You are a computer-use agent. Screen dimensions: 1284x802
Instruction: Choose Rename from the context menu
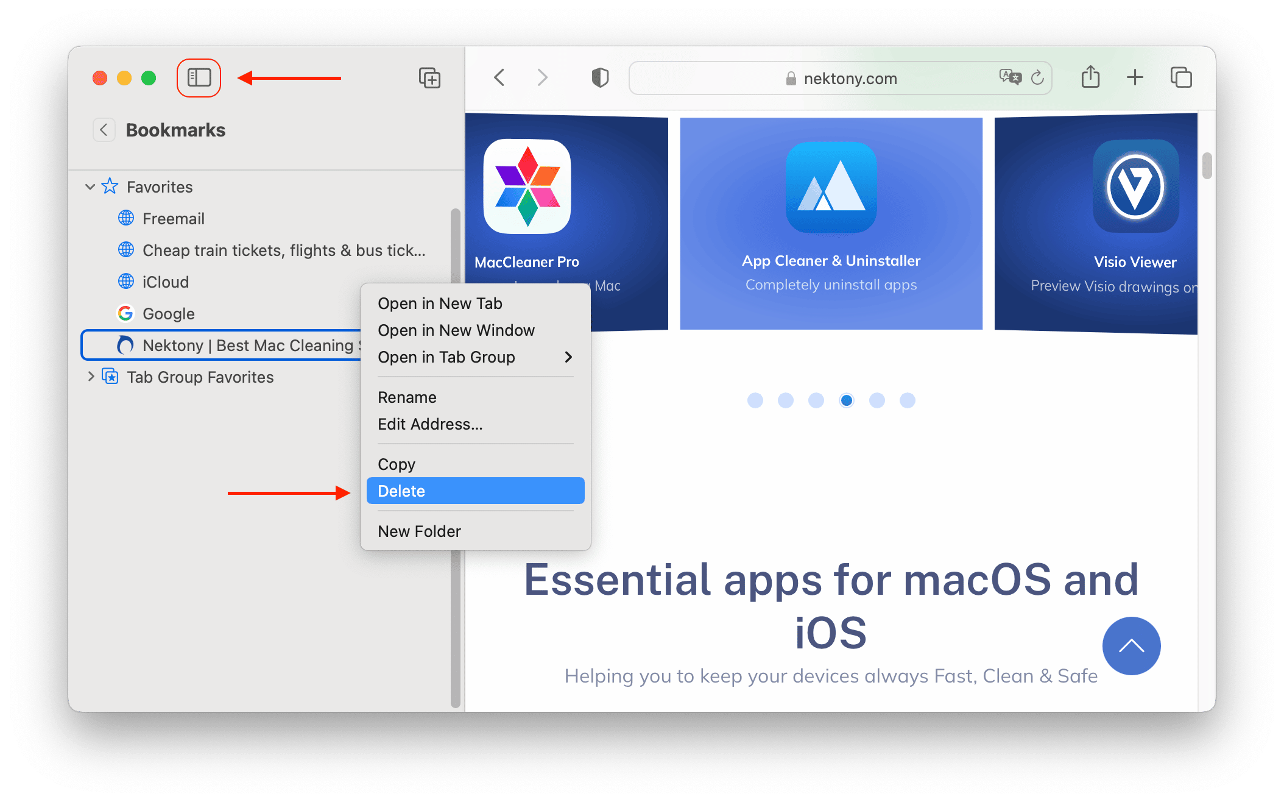click(407, 397)
